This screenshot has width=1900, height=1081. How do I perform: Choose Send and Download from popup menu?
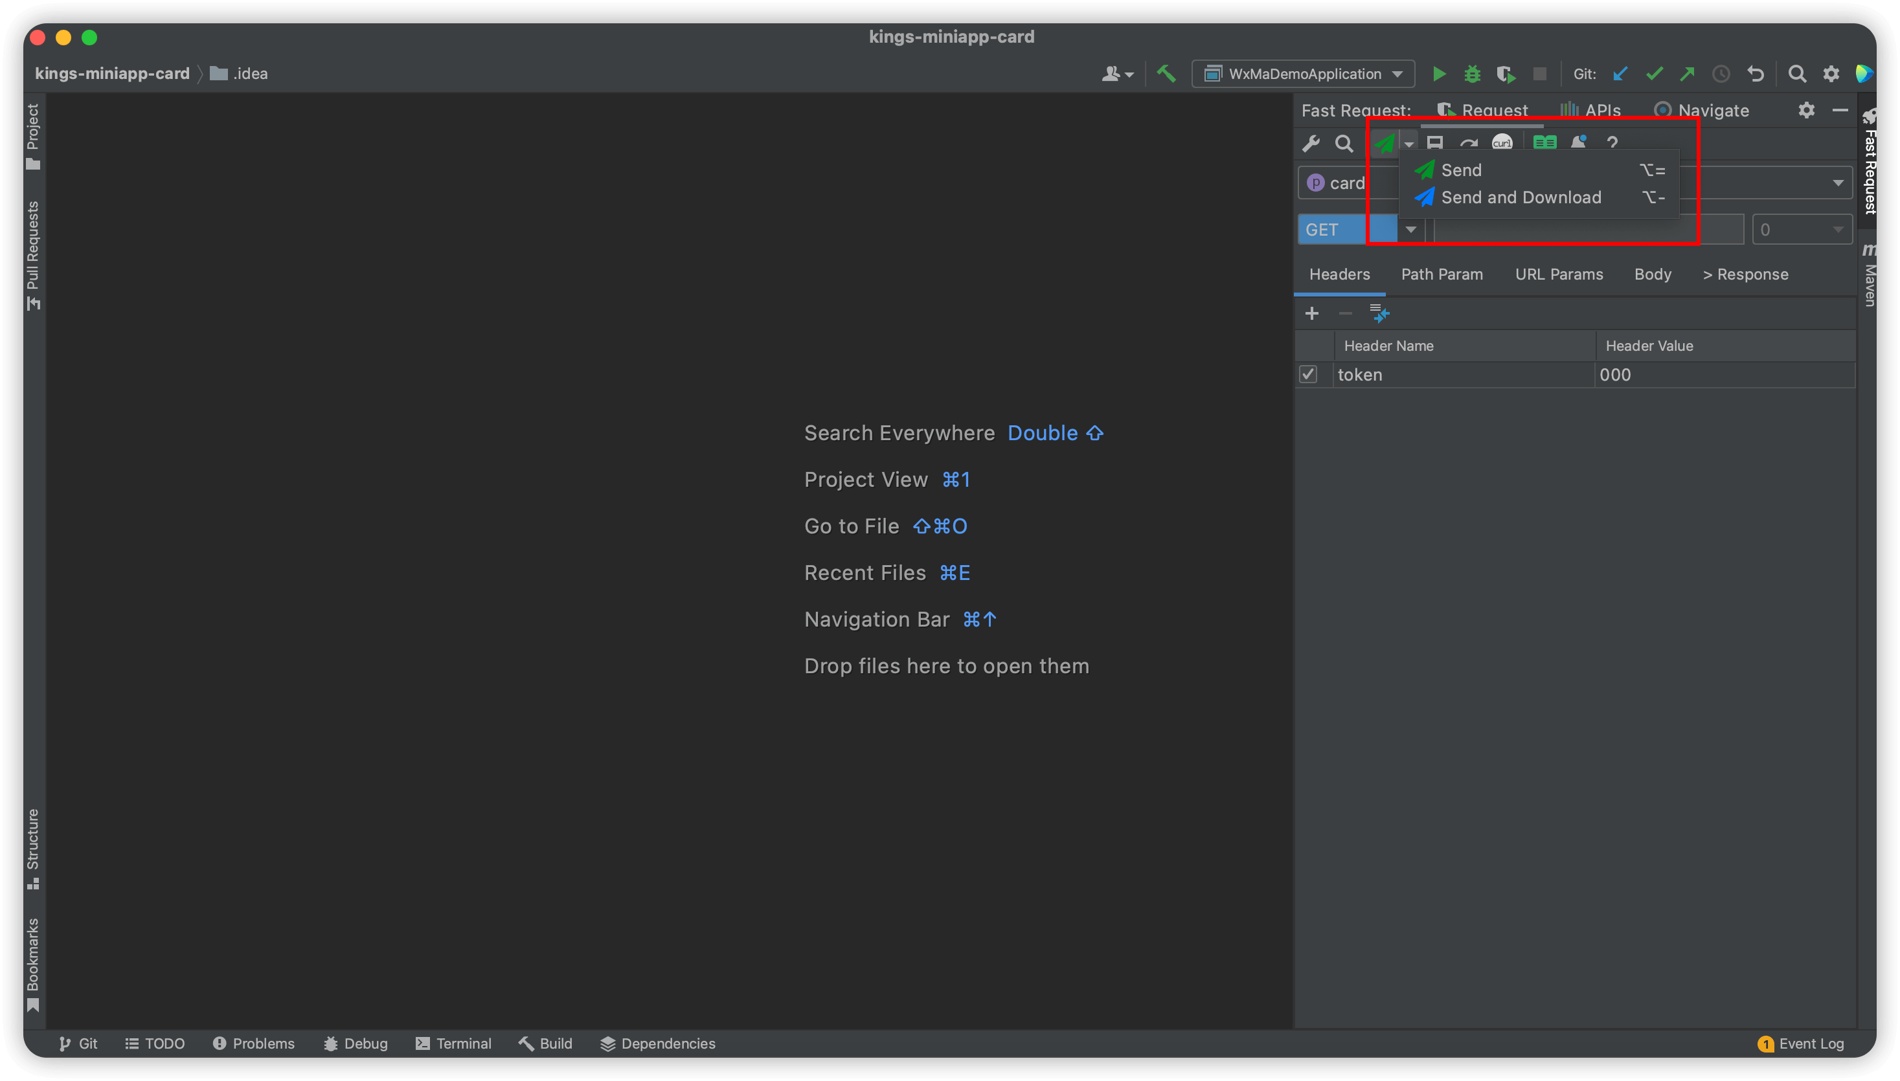click(1521, 197)
